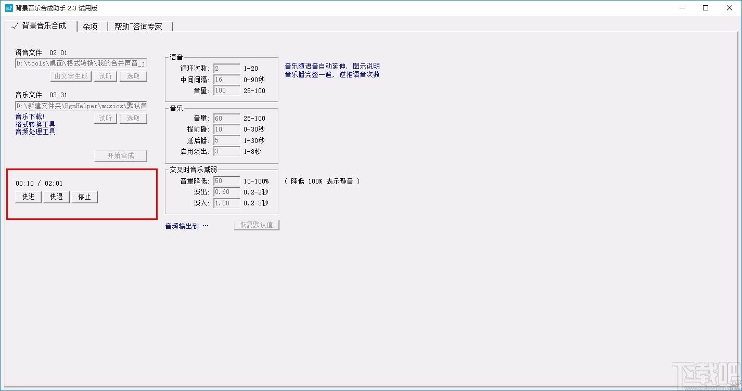Open the 音频输出到 ··· link
Screen dimensions: 742x391
pos(187,226)
